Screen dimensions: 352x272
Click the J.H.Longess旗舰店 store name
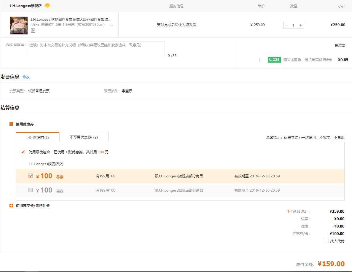pos(26,6)
